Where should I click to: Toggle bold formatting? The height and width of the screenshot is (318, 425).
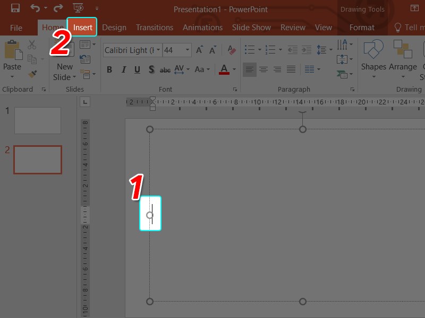point(109,69)
